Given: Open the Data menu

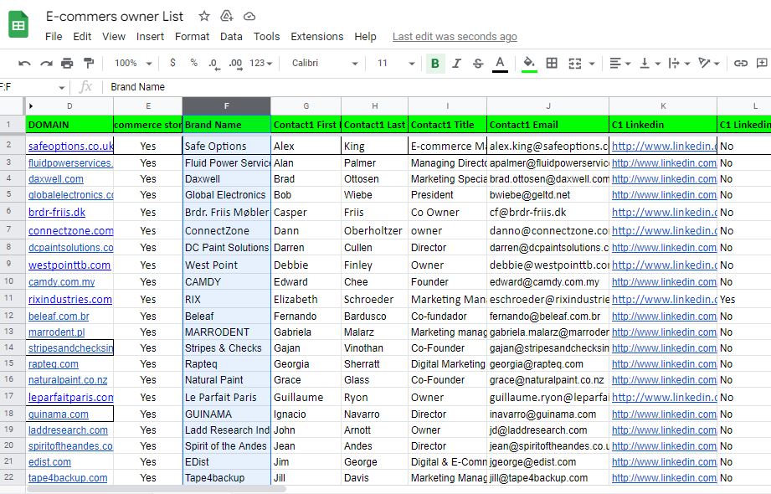Looking at the screenshot, I should click(x=231, y=36).
